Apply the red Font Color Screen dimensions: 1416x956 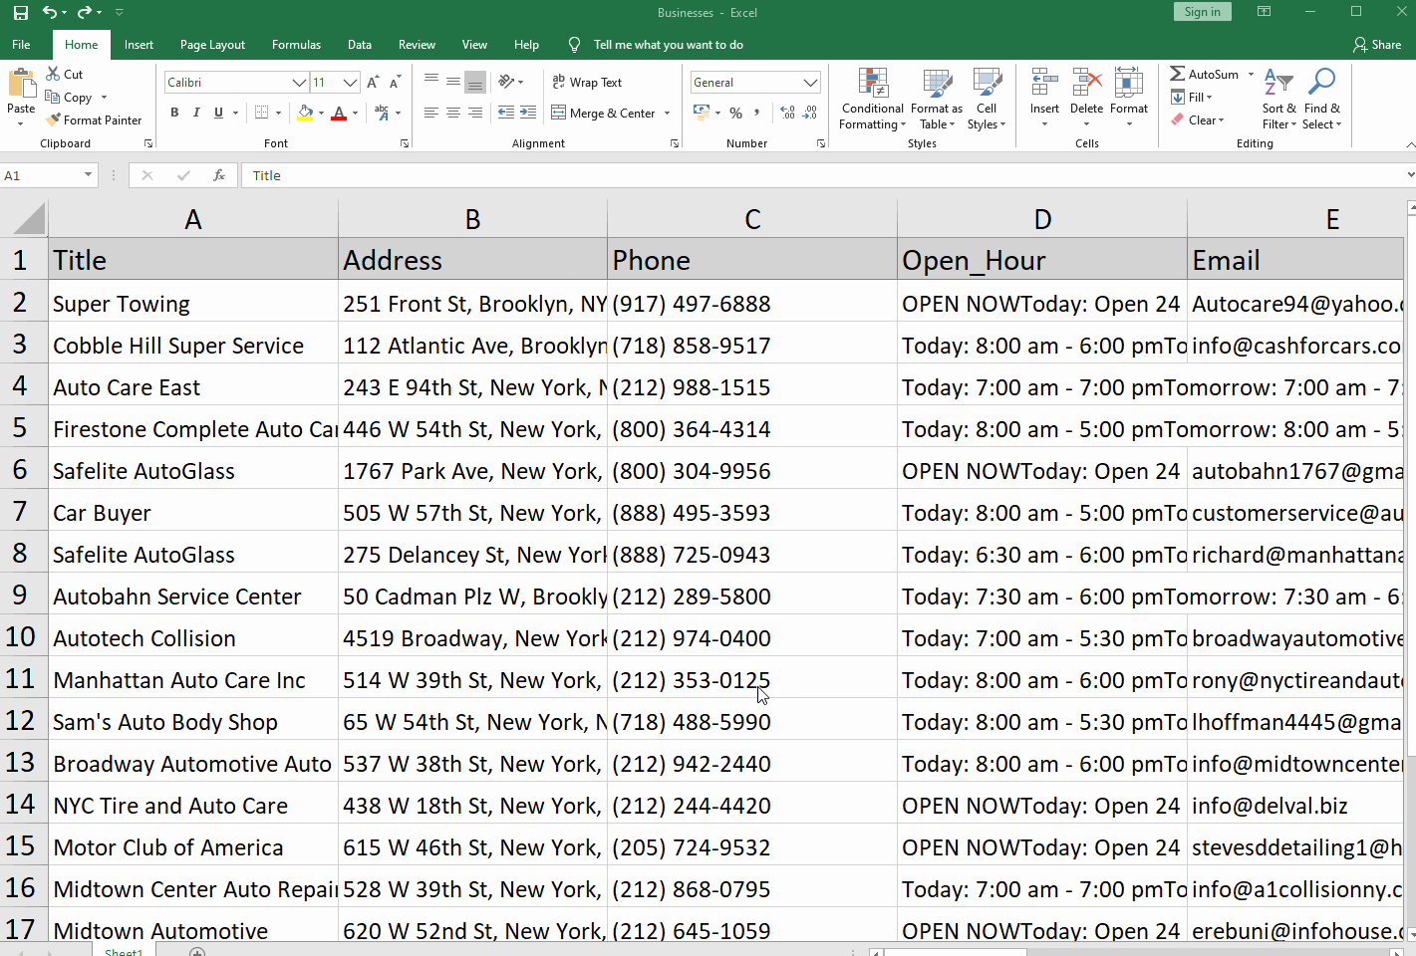[339, 113]
